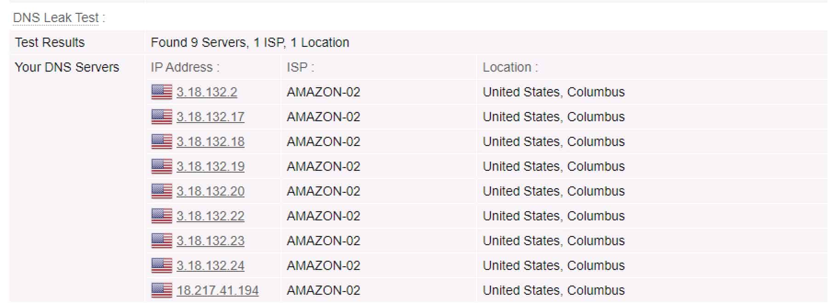Select the 3.18.132.24 IP address link

tap(211, 265)
